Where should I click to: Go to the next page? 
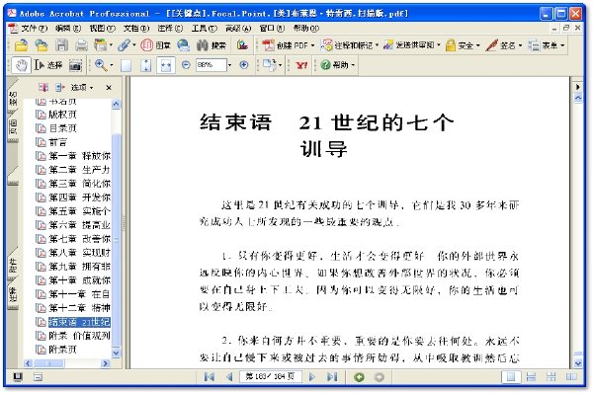pyautogui.click(x=312, y=376)
